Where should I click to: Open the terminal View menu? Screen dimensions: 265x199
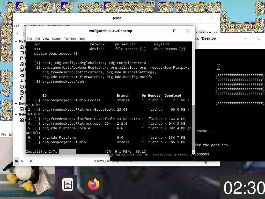(46, 39)
